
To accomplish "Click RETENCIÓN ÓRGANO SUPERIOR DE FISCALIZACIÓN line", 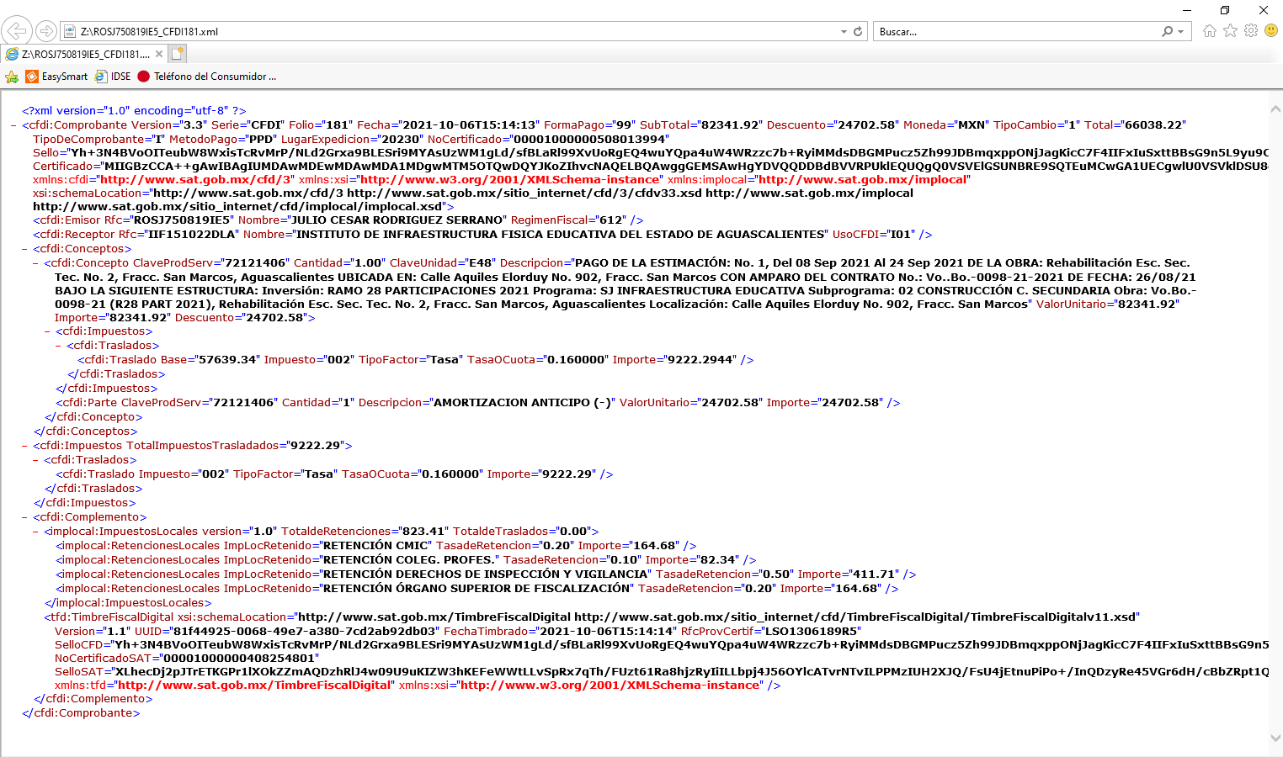I will coord(477,589).
